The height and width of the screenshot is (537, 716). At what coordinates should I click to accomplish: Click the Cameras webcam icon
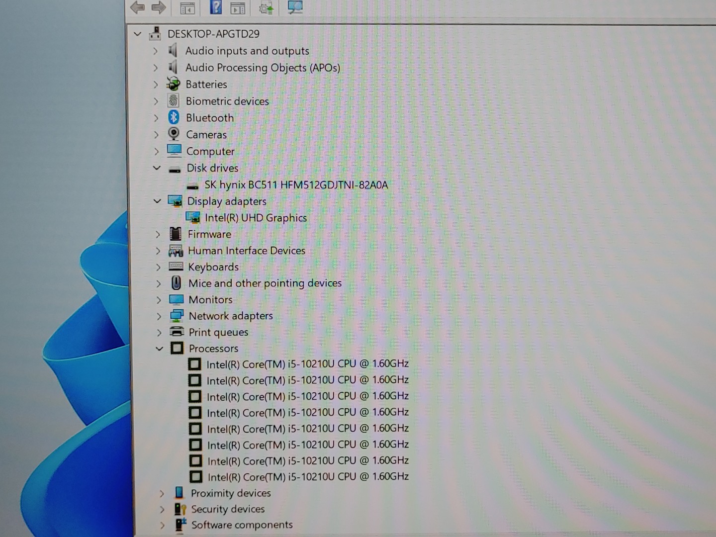(174, 134)
